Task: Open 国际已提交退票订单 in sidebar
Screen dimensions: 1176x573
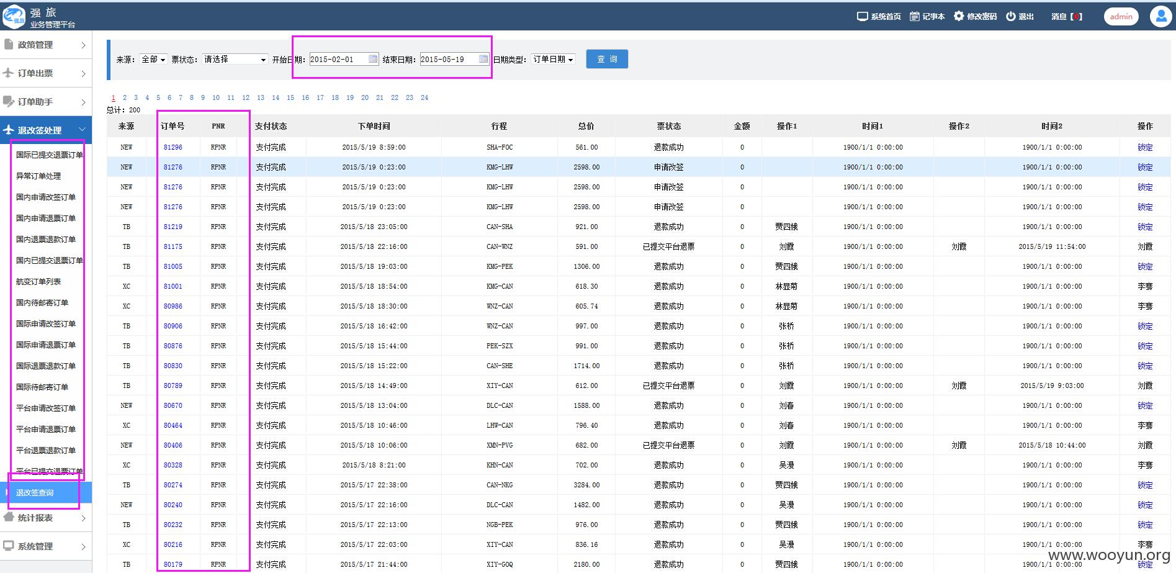Action: (x=50, y=155)
